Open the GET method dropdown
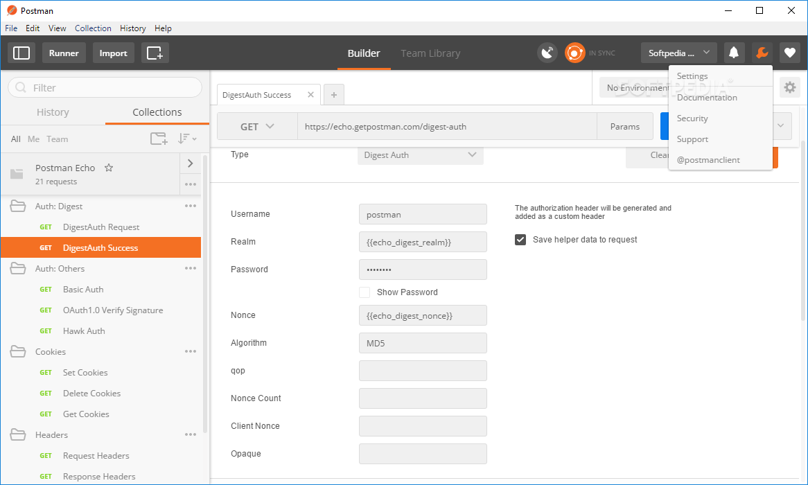This screenshot has height=485, width=808. point(257,127)
